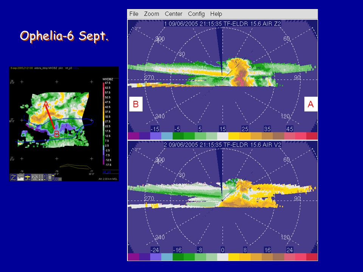This screenshot has height=272, width=363.
Task: Click the MXDBZ legend heading
Action: pos(108,79)
